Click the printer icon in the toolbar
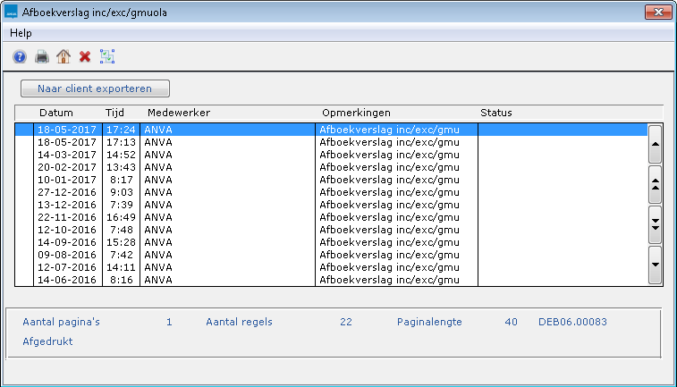 point(41,57)
